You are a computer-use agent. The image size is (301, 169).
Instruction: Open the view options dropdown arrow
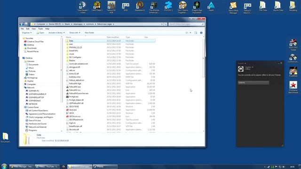click(190, 33)
